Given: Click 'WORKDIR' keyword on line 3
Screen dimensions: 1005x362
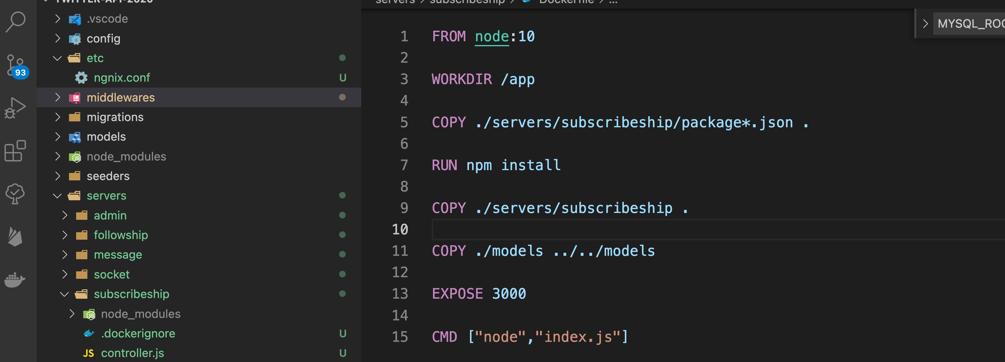Looking at the screenshot, I should (x=462, y=79).
